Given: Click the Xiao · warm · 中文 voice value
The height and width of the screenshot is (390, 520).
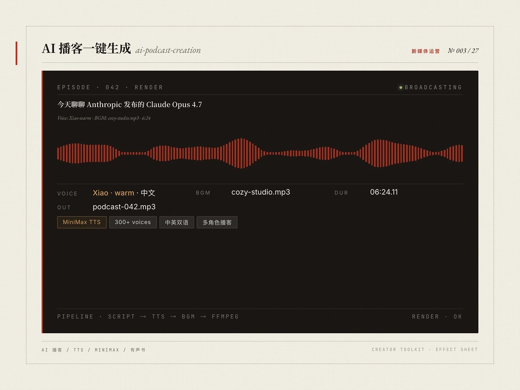Looking at the screenshot, I should [124, 193].
